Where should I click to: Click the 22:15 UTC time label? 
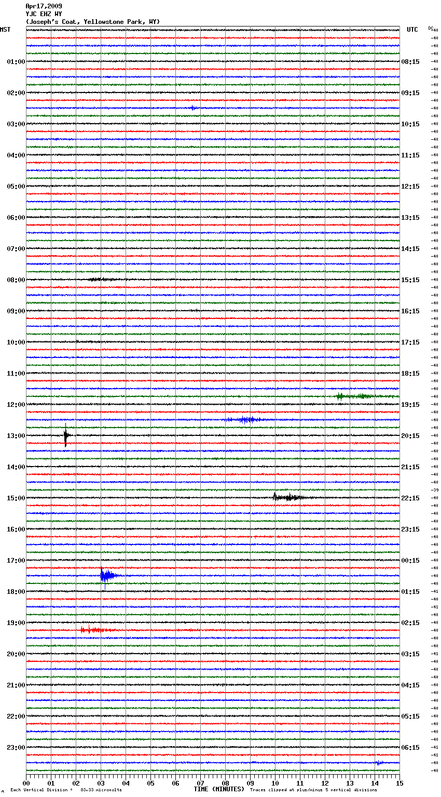tap(410, 498)
